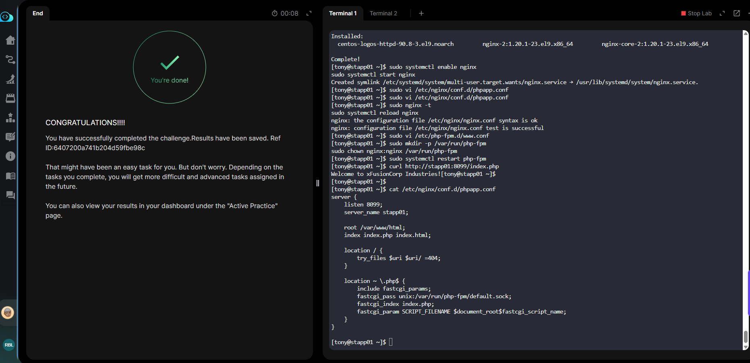Open the book documentation icon in sidebar

(10, 176)
